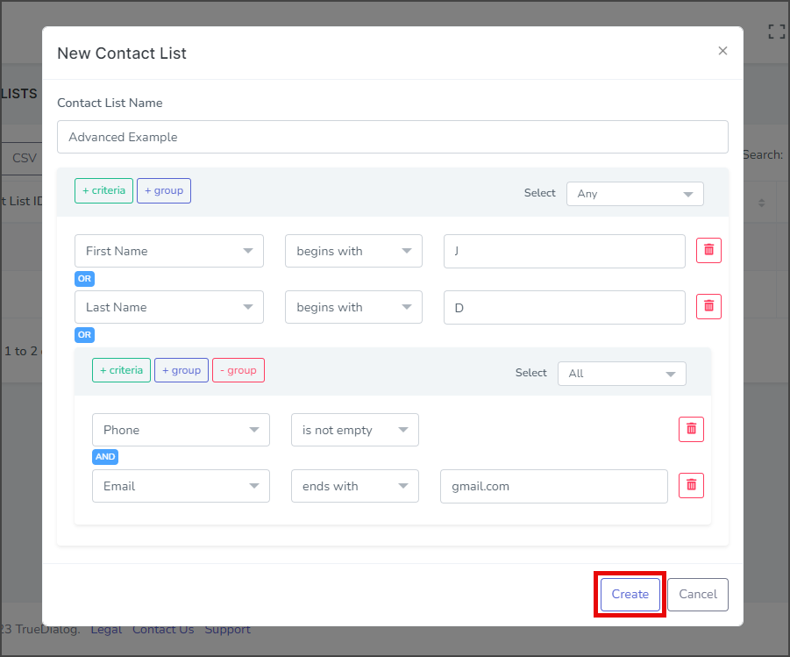Remove the nested group with '- group'
The width and height of the screenshot is (790, 657).
click(238, 370)
